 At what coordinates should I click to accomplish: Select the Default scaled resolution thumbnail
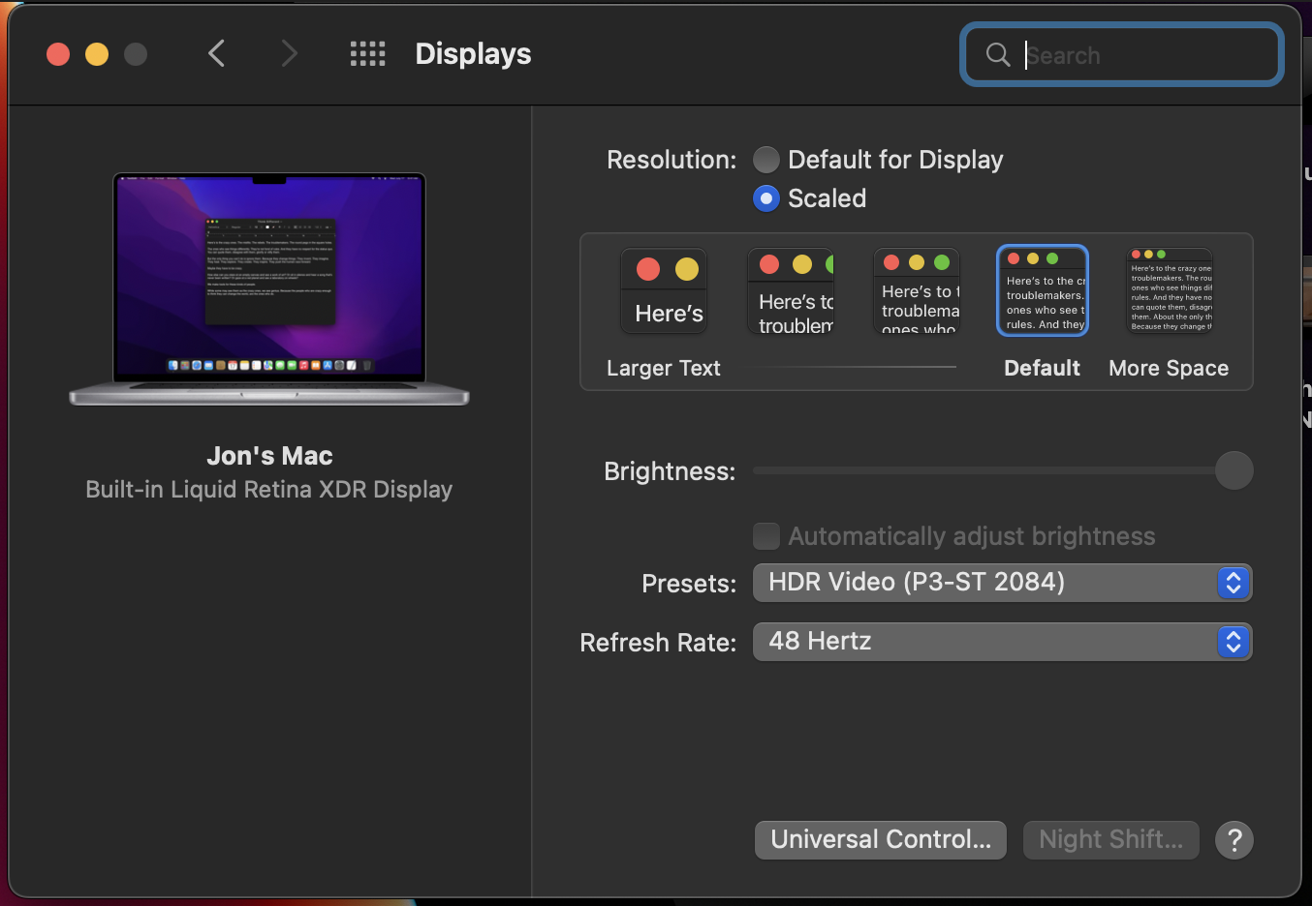(1043, 291)
